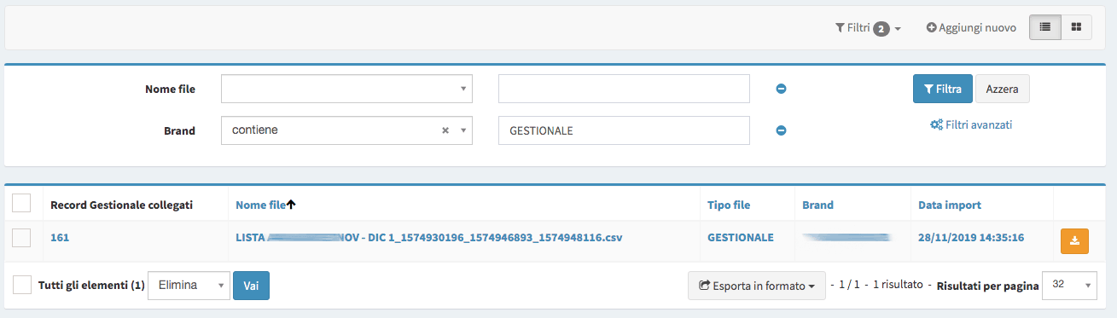Check the Tutti gli elementi checkbox
Screen dimensions: 1117x318
pyautogui.click(x=22, y=285)
